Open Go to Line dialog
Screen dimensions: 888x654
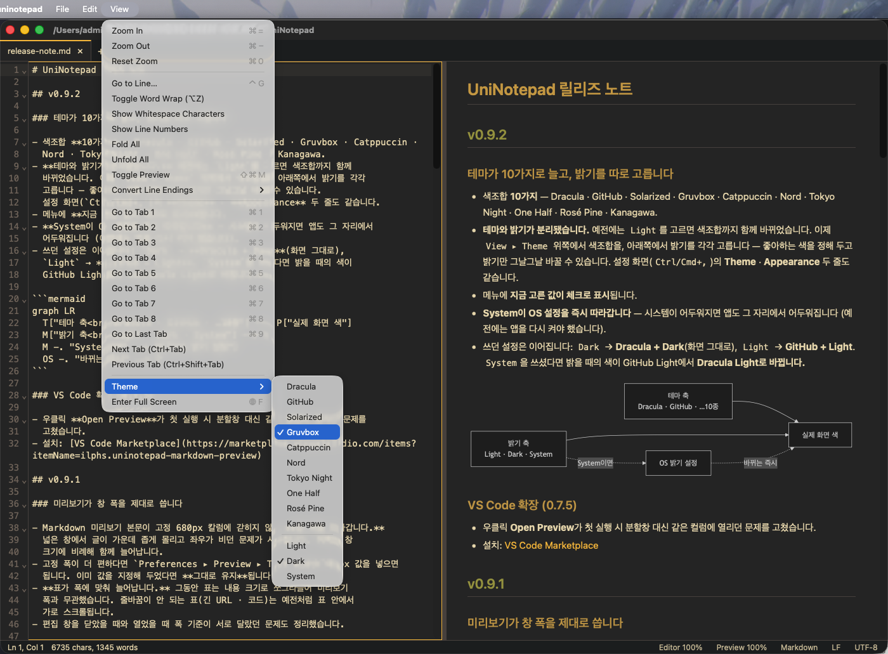pyautogui.click(x=188, y=83)
